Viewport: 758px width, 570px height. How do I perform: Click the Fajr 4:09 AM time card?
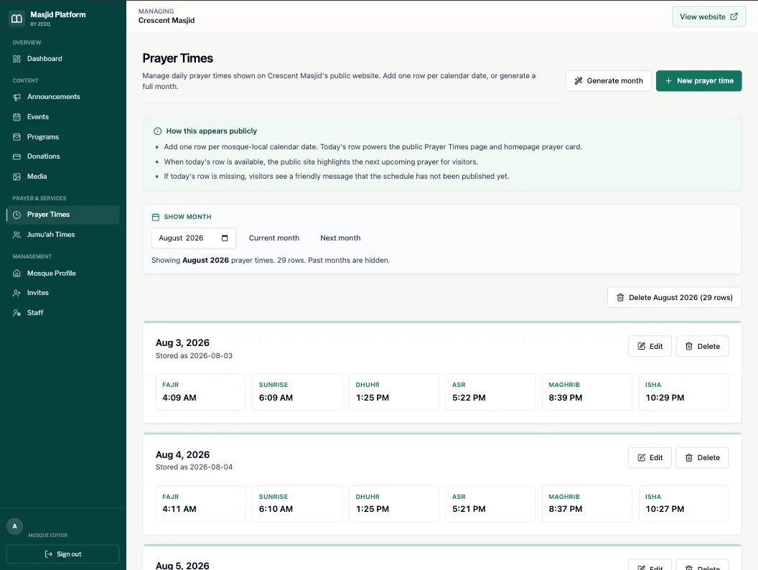click(200, 392)
